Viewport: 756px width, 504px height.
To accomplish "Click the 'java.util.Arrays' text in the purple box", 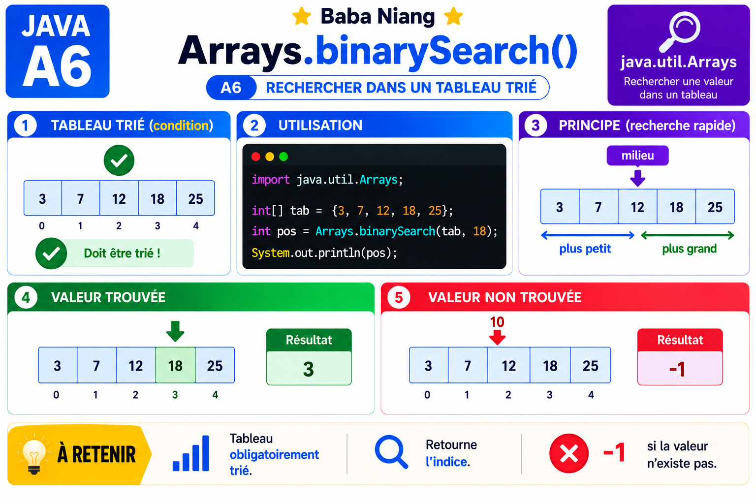I will (x=679, y=62).
